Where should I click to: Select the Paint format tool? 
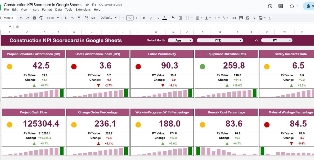[x=41, y=18]
